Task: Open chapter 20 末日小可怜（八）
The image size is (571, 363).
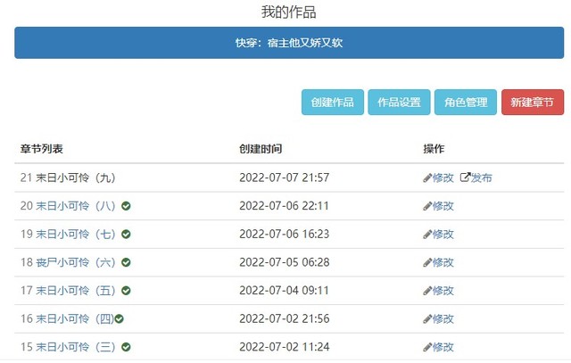Action: pyautogui.click(x=68, y=206)
